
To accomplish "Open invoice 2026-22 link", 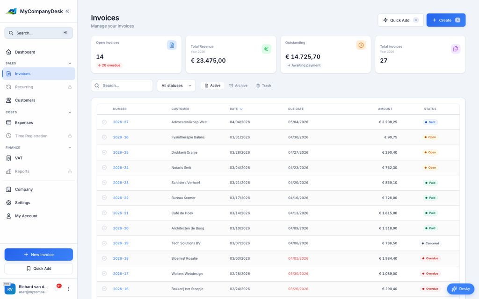I will tap(120, 198).
